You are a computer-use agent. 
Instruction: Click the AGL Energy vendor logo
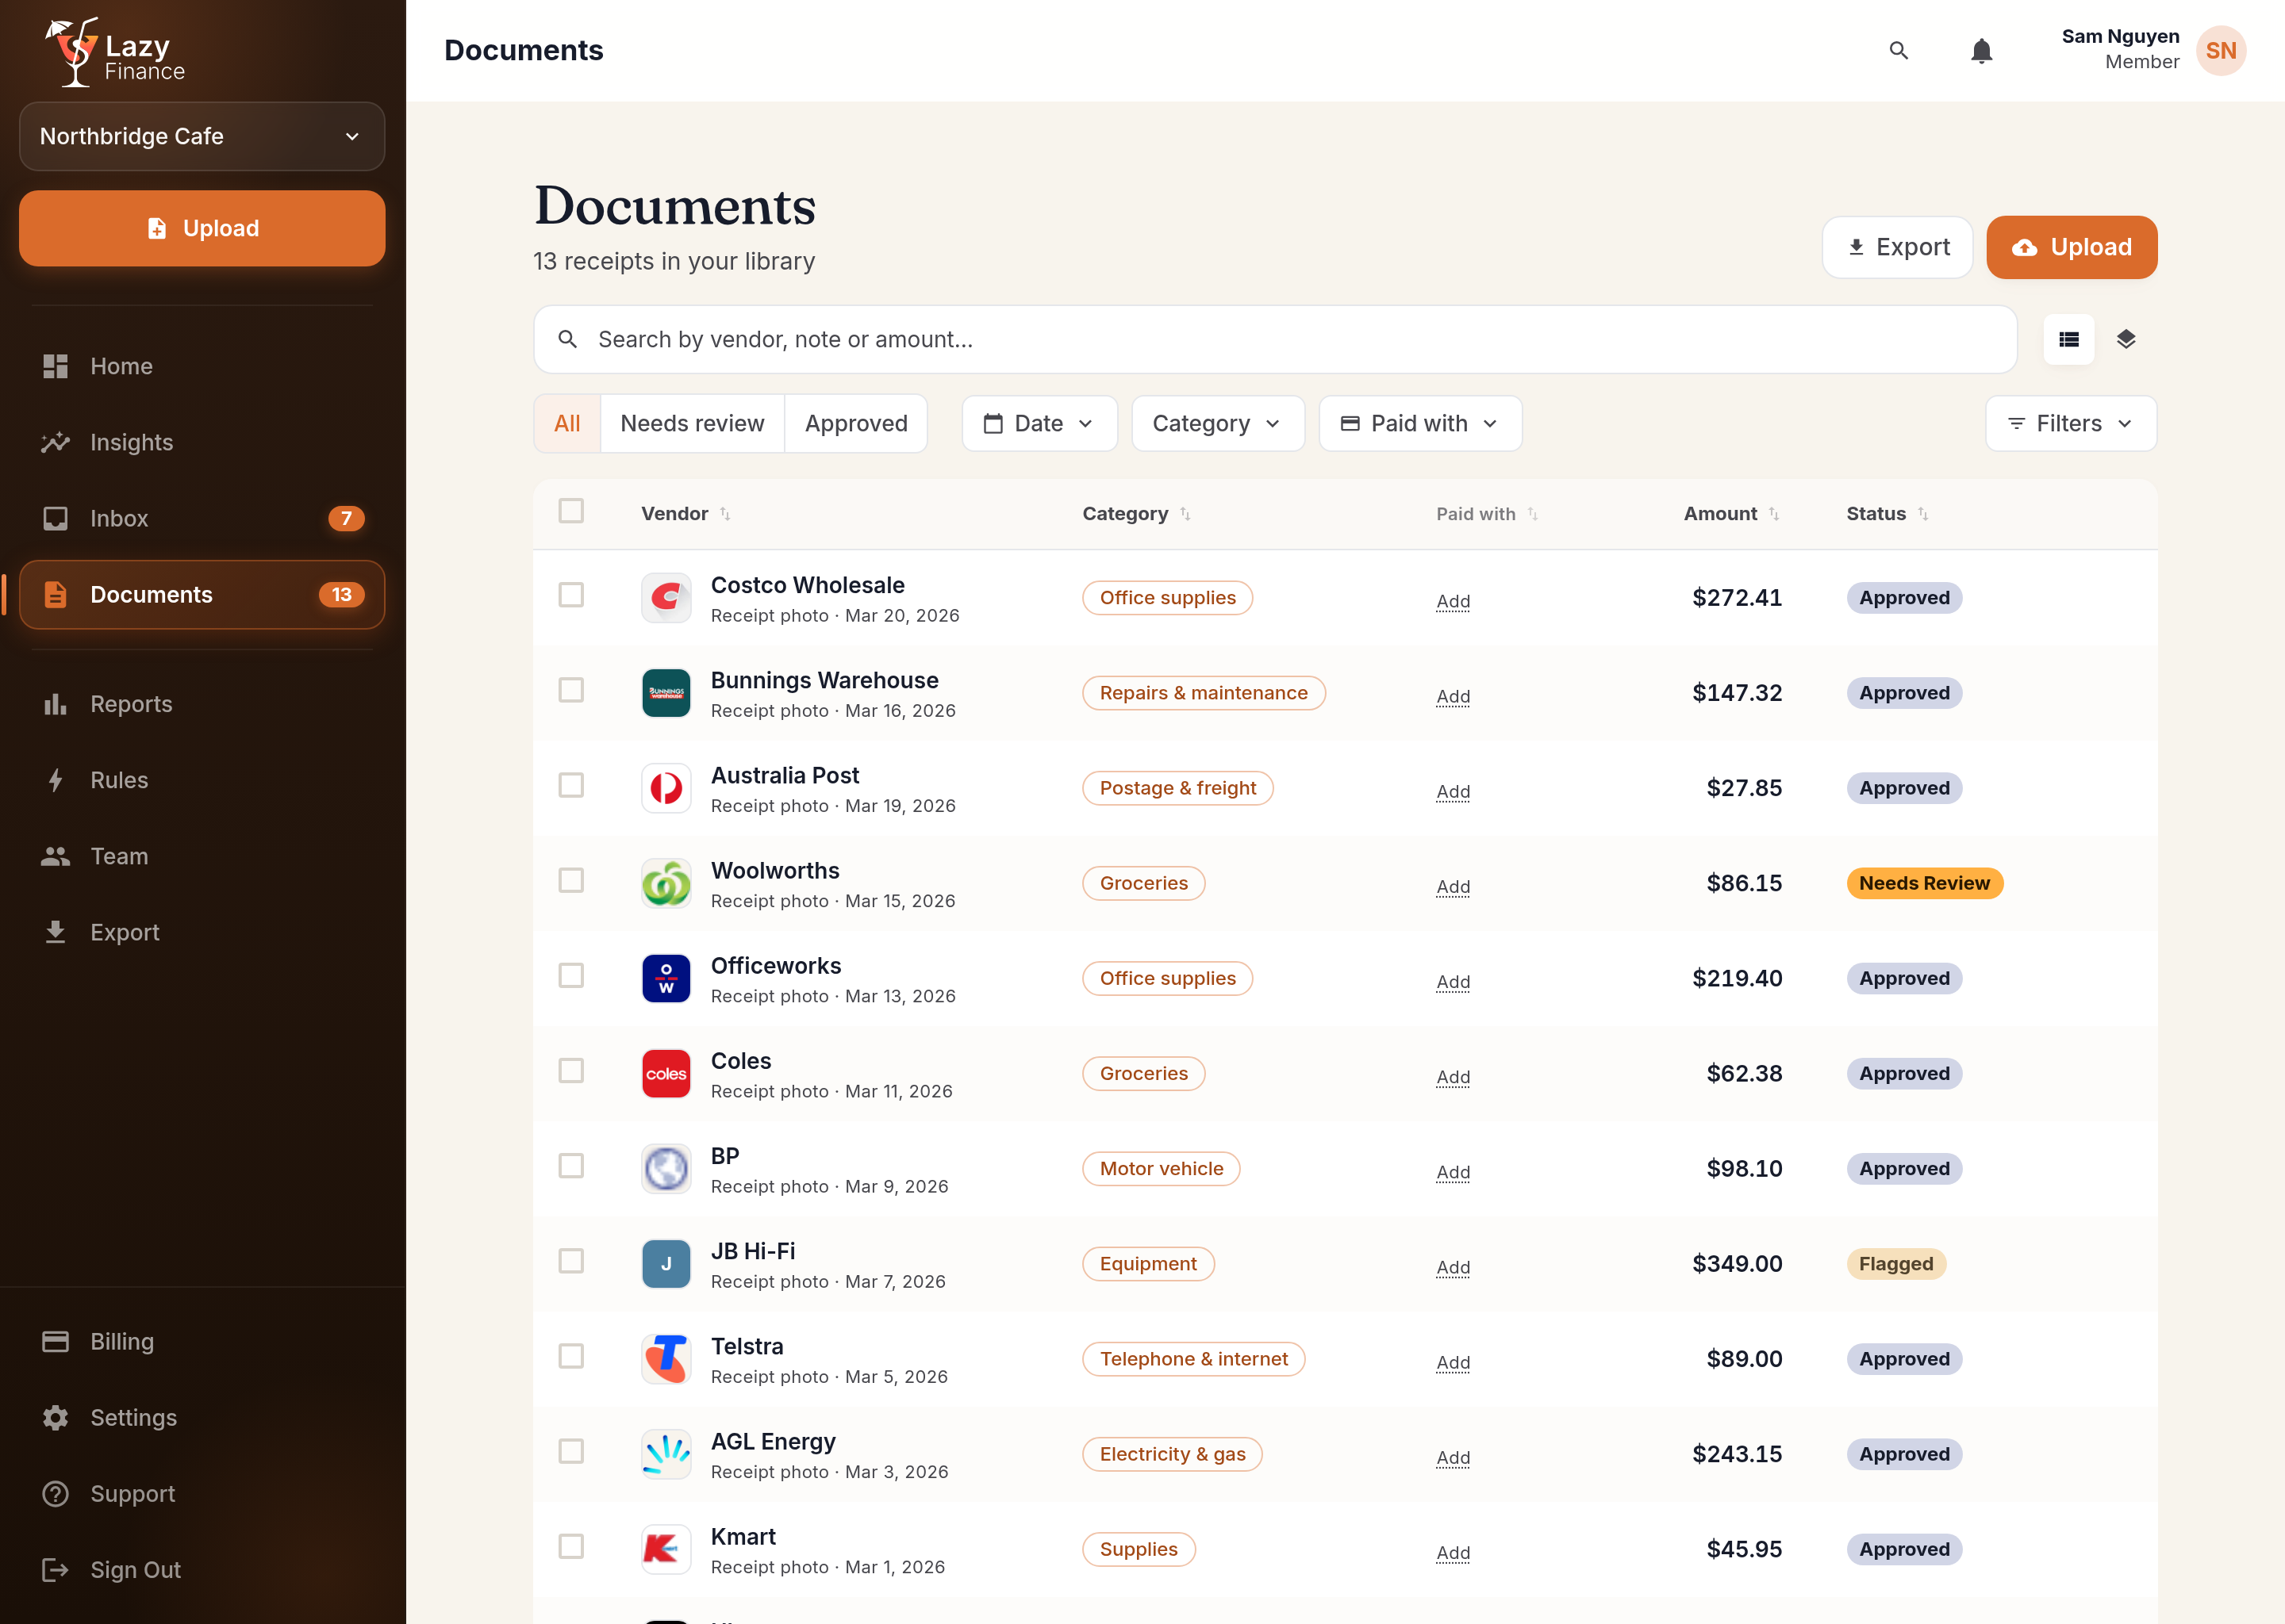(x=666, y=1453)
